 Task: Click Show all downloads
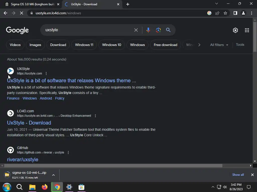coord(238,175)
